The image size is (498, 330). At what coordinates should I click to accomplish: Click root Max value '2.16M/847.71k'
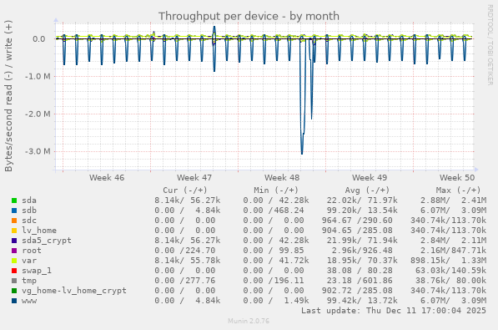[453, 251]
